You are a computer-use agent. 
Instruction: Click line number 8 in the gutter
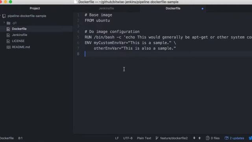pos(78,54)
